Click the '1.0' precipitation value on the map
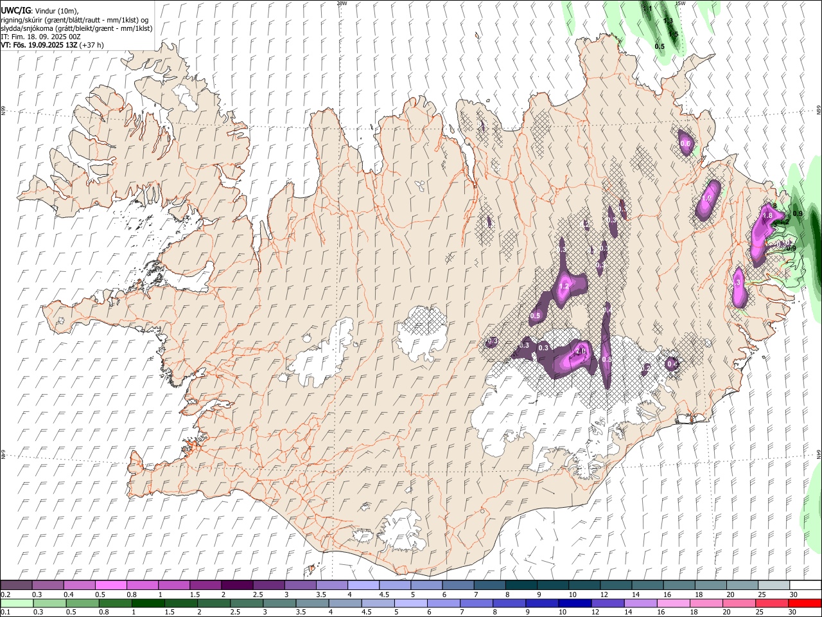822x617 pixels. 706,199
